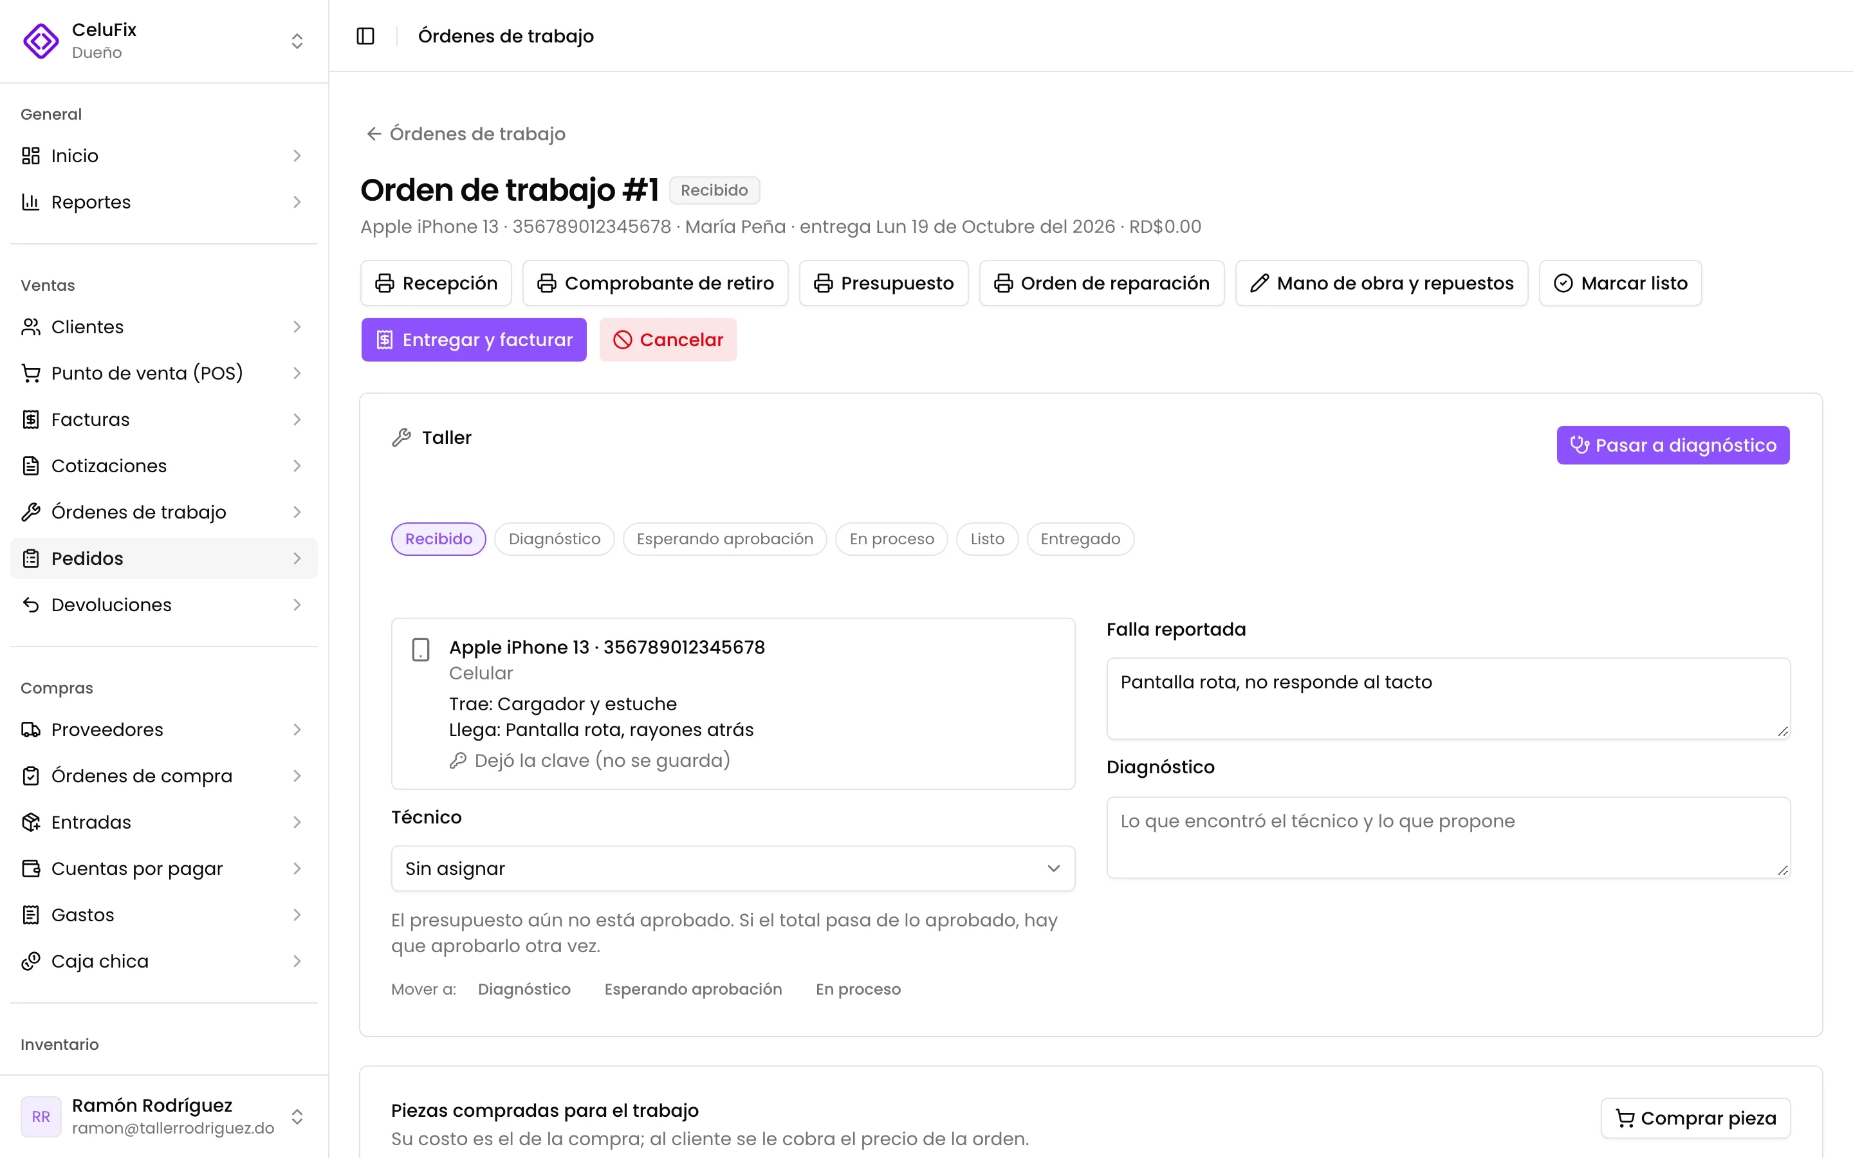Click the Comprar pieza button
This screenshot has width=1853, height=1158.
(1695, 1118)
